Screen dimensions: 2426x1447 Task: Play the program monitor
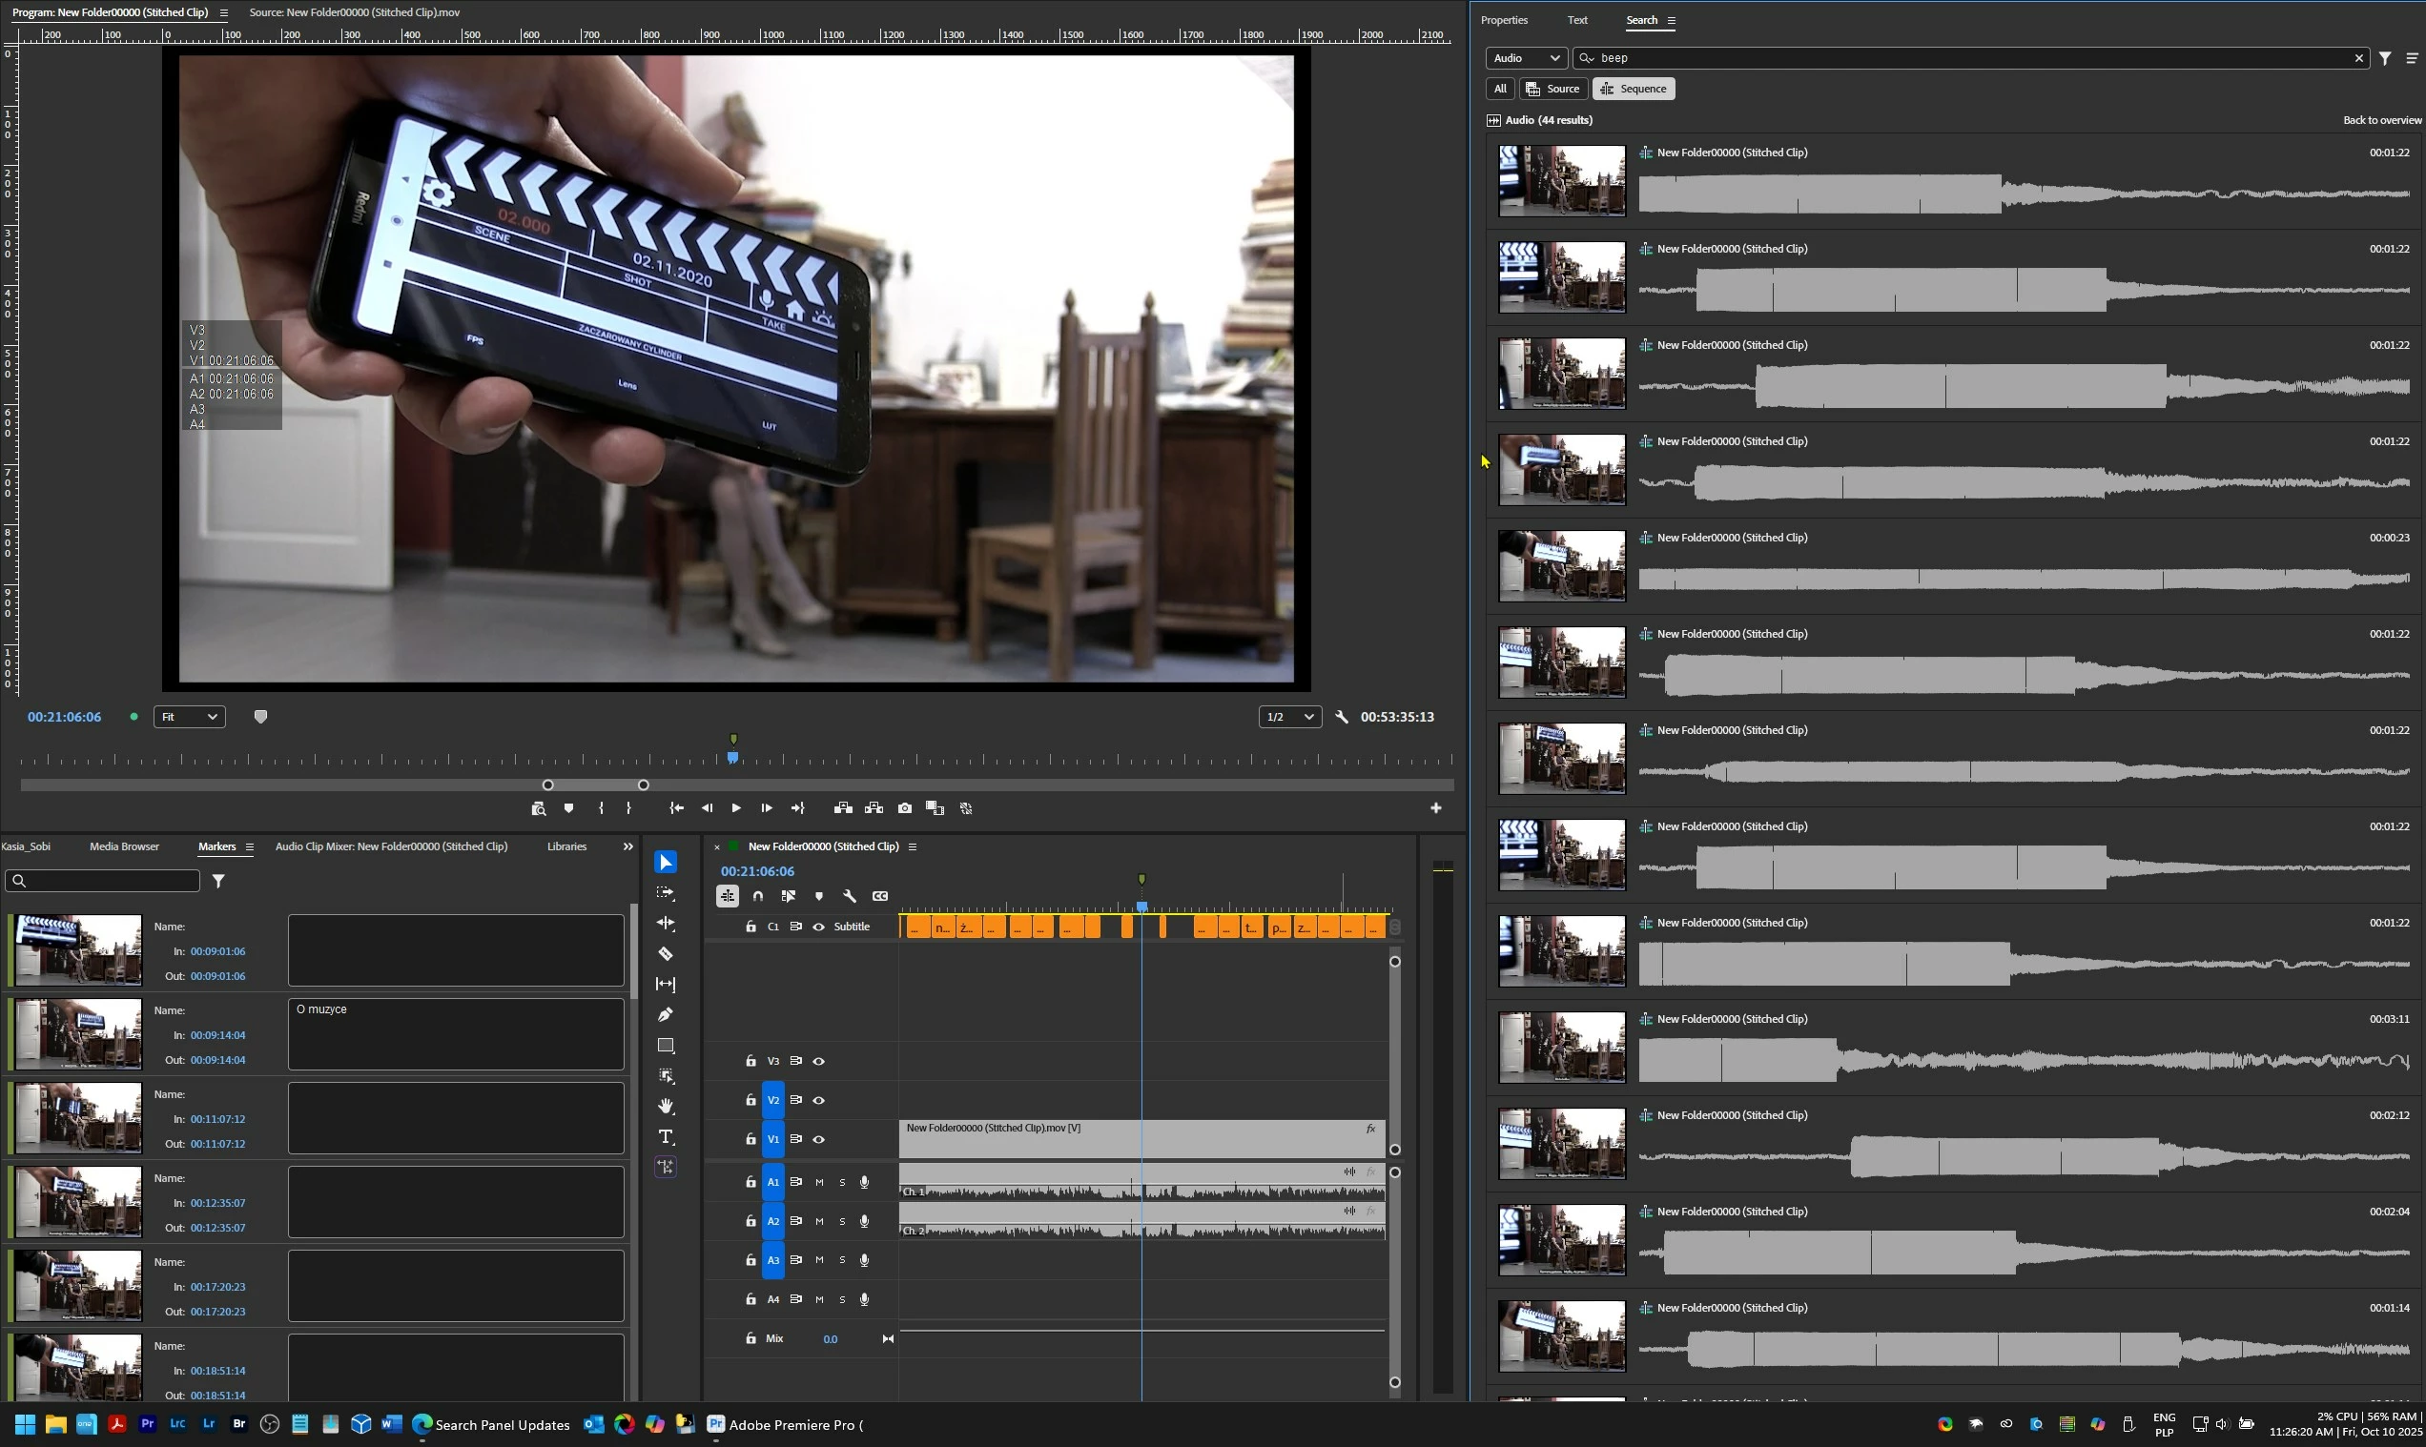click(x=735, y=808)
